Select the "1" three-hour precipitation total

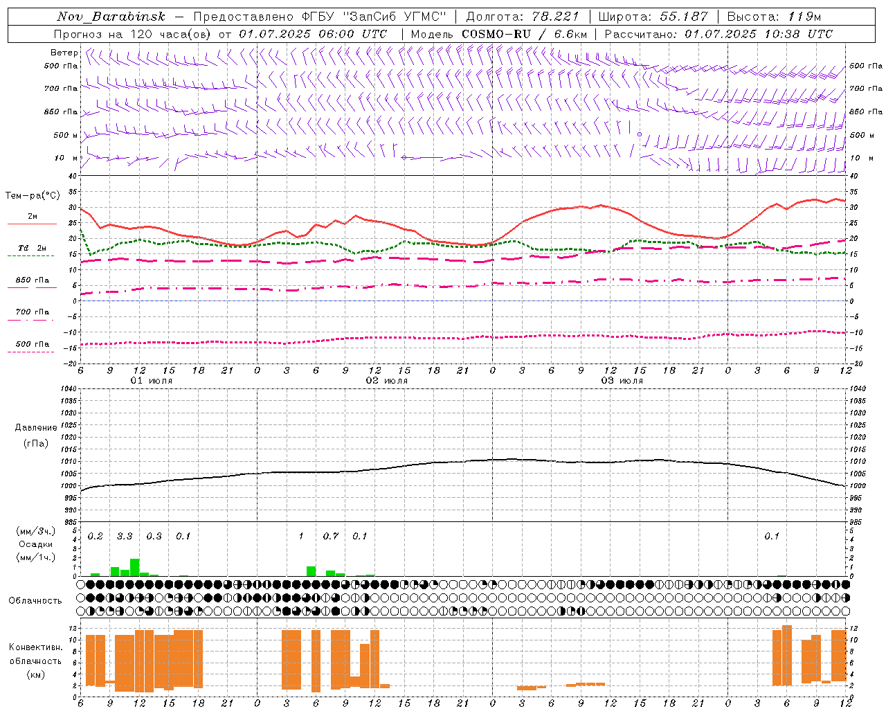click(301, 536)
